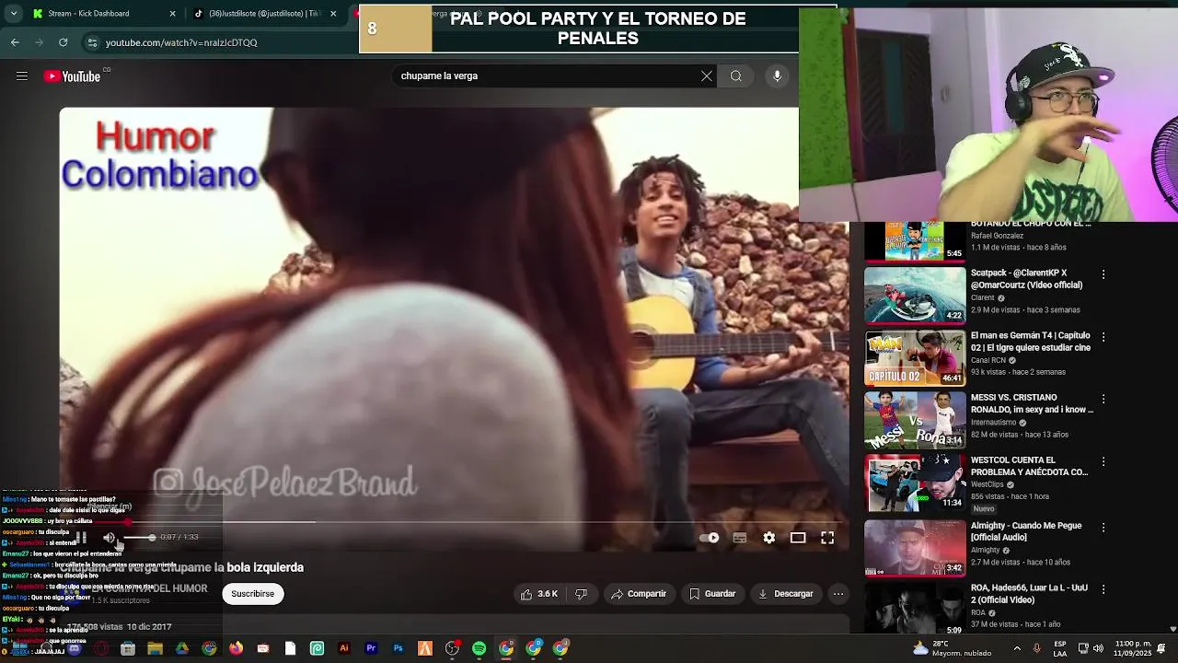1178x663 pixels.
Task: Open options for WestCol cuenta video
Action: (1103, 461)
